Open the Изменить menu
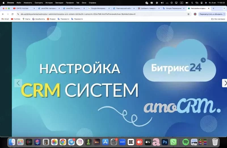Image resolution: width=227 pixels, height=148 pixels. pos(28,3)
